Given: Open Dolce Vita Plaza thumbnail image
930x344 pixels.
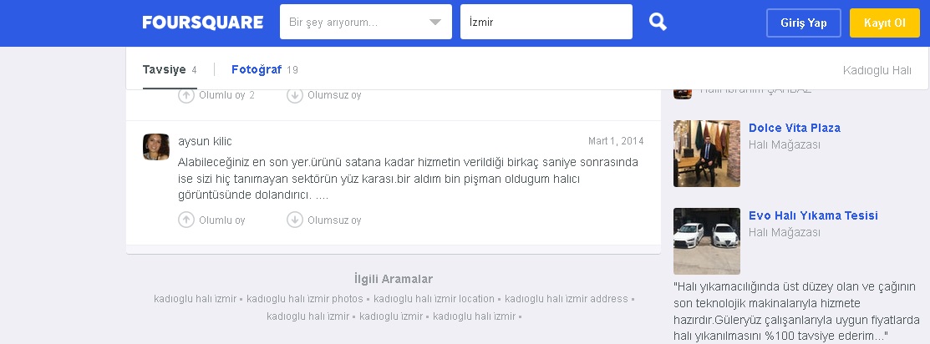Looking at the screenshot, I should pyautogui.click(x=706, y=154).
